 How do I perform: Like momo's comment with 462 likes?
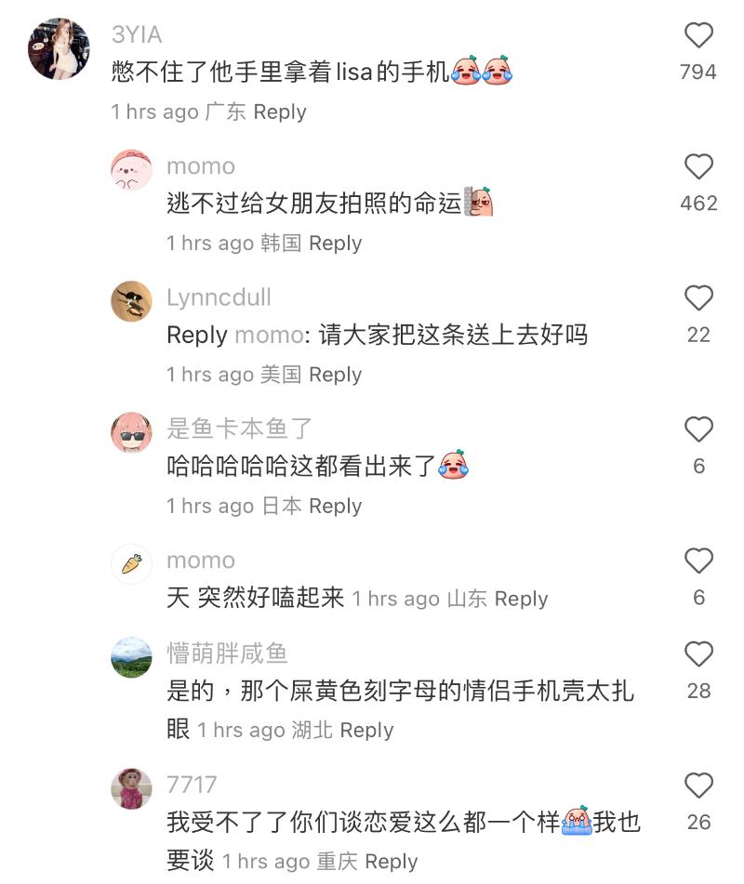(698, 166)
